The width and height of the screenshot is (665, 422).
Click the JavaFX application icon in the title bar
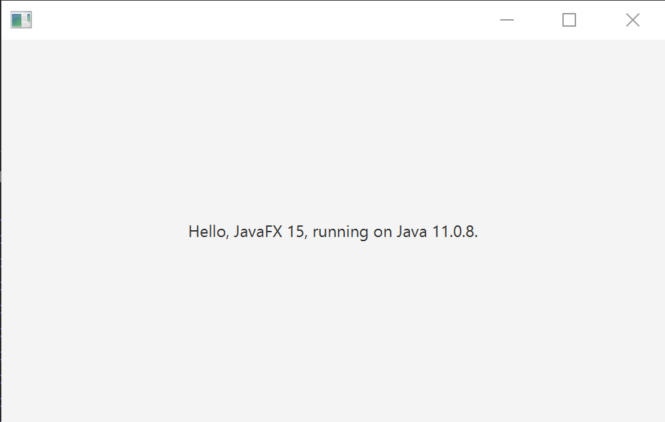tap(20, 20)
